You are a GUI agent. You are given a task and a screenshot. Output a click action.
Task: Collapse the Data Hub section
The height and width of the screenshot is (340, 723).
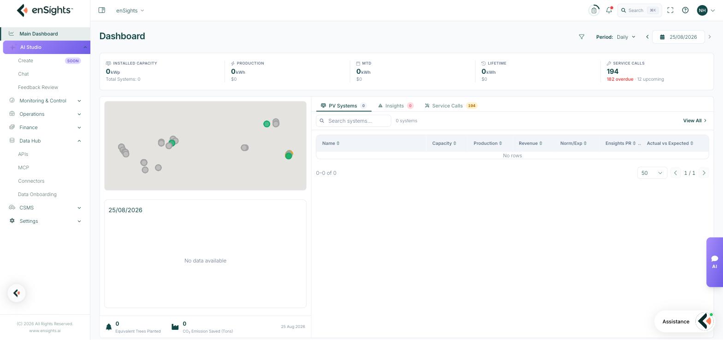(x=45, y=141)
